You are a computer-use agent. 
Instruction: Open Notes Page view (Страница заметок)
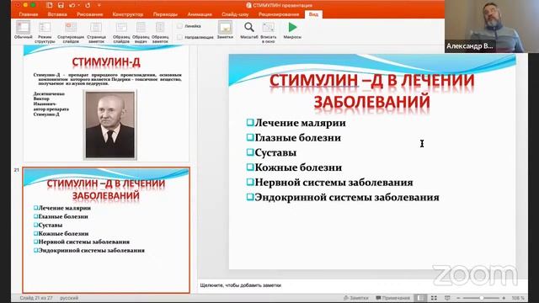(96, 32)
